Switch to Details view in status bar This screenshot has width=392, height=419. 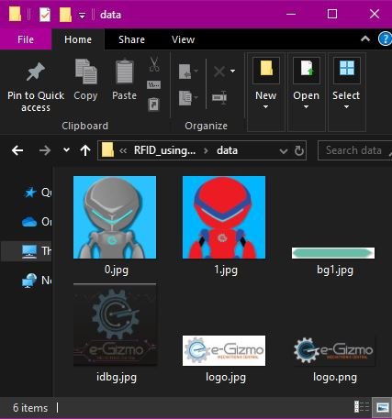(x=362, y=407)
